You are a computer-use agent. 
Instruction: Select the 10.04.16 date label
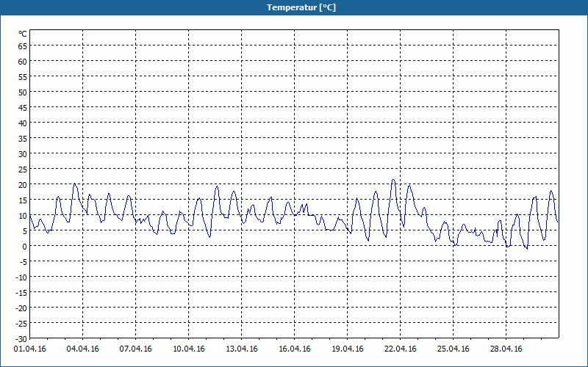click(x=189, y=349)
